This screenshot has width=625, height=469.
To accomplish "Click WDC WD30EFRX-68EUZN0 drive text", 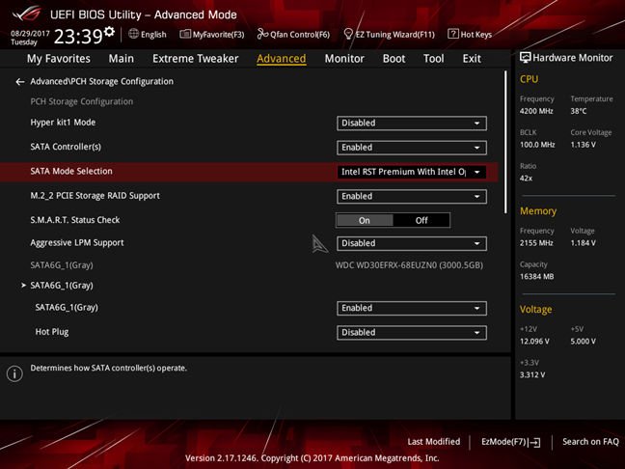I will click(x=409, y=265).
